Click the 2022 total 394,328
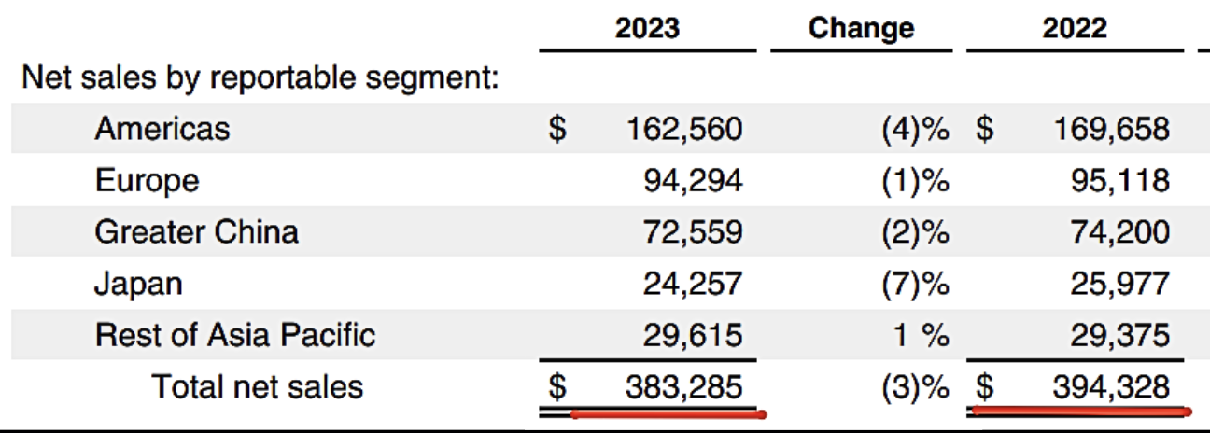Viewport: 1210px width, 433px height. tap(1109, 385)
